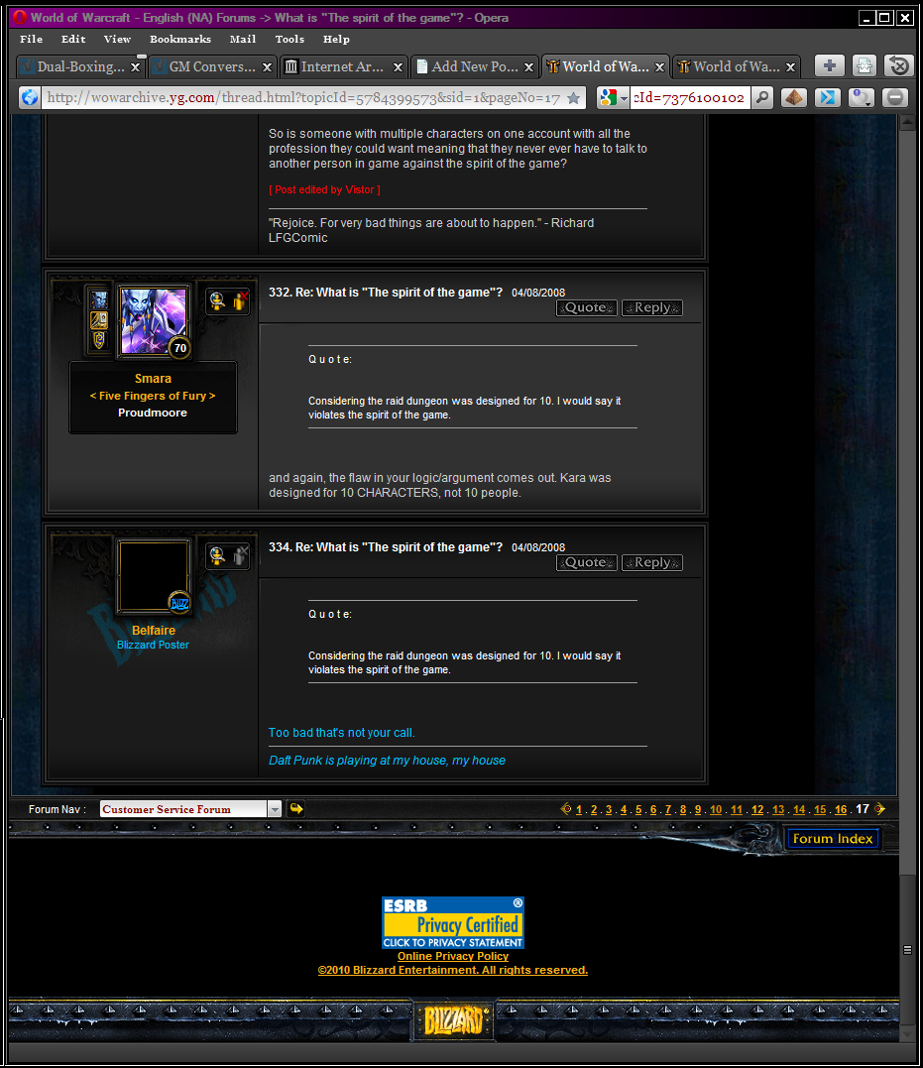Close the Internet Archive tab

point(398,66)
